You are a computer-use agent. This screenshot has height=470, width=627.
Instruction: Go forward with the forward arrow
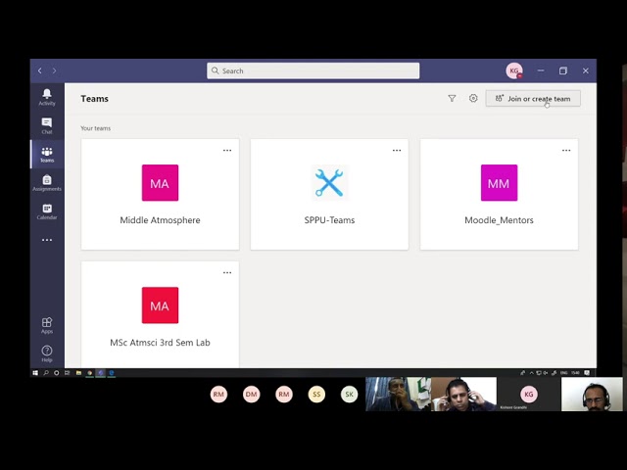[55, 70]
